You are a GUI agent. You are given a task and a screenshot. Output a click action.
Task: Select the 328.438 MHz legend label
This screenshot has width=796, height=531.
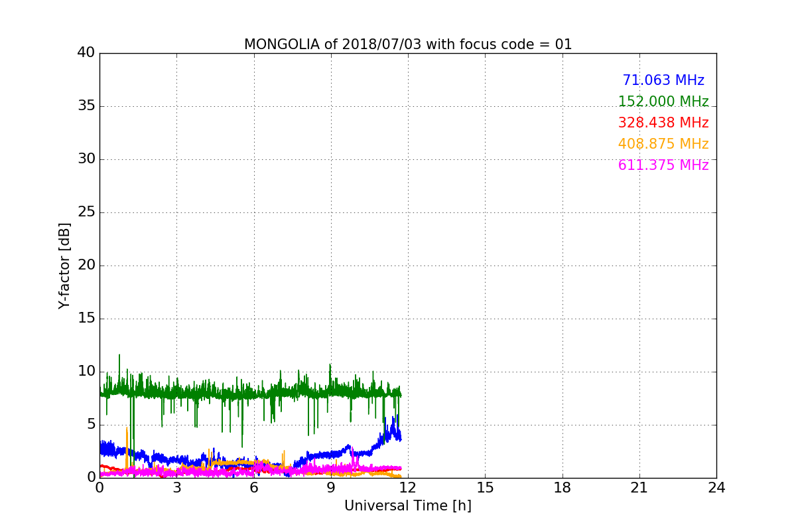(x=663, y=123)
